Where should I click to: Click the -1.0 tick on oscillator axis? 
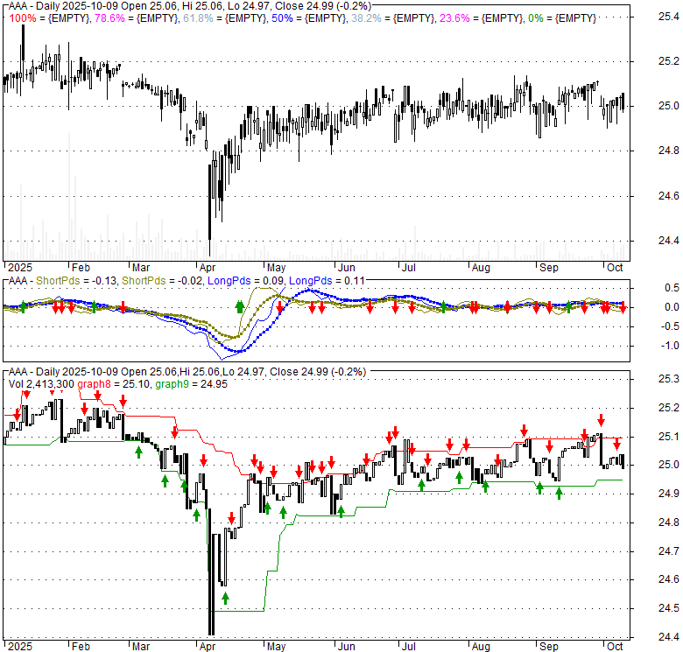(x=669, y=346)
